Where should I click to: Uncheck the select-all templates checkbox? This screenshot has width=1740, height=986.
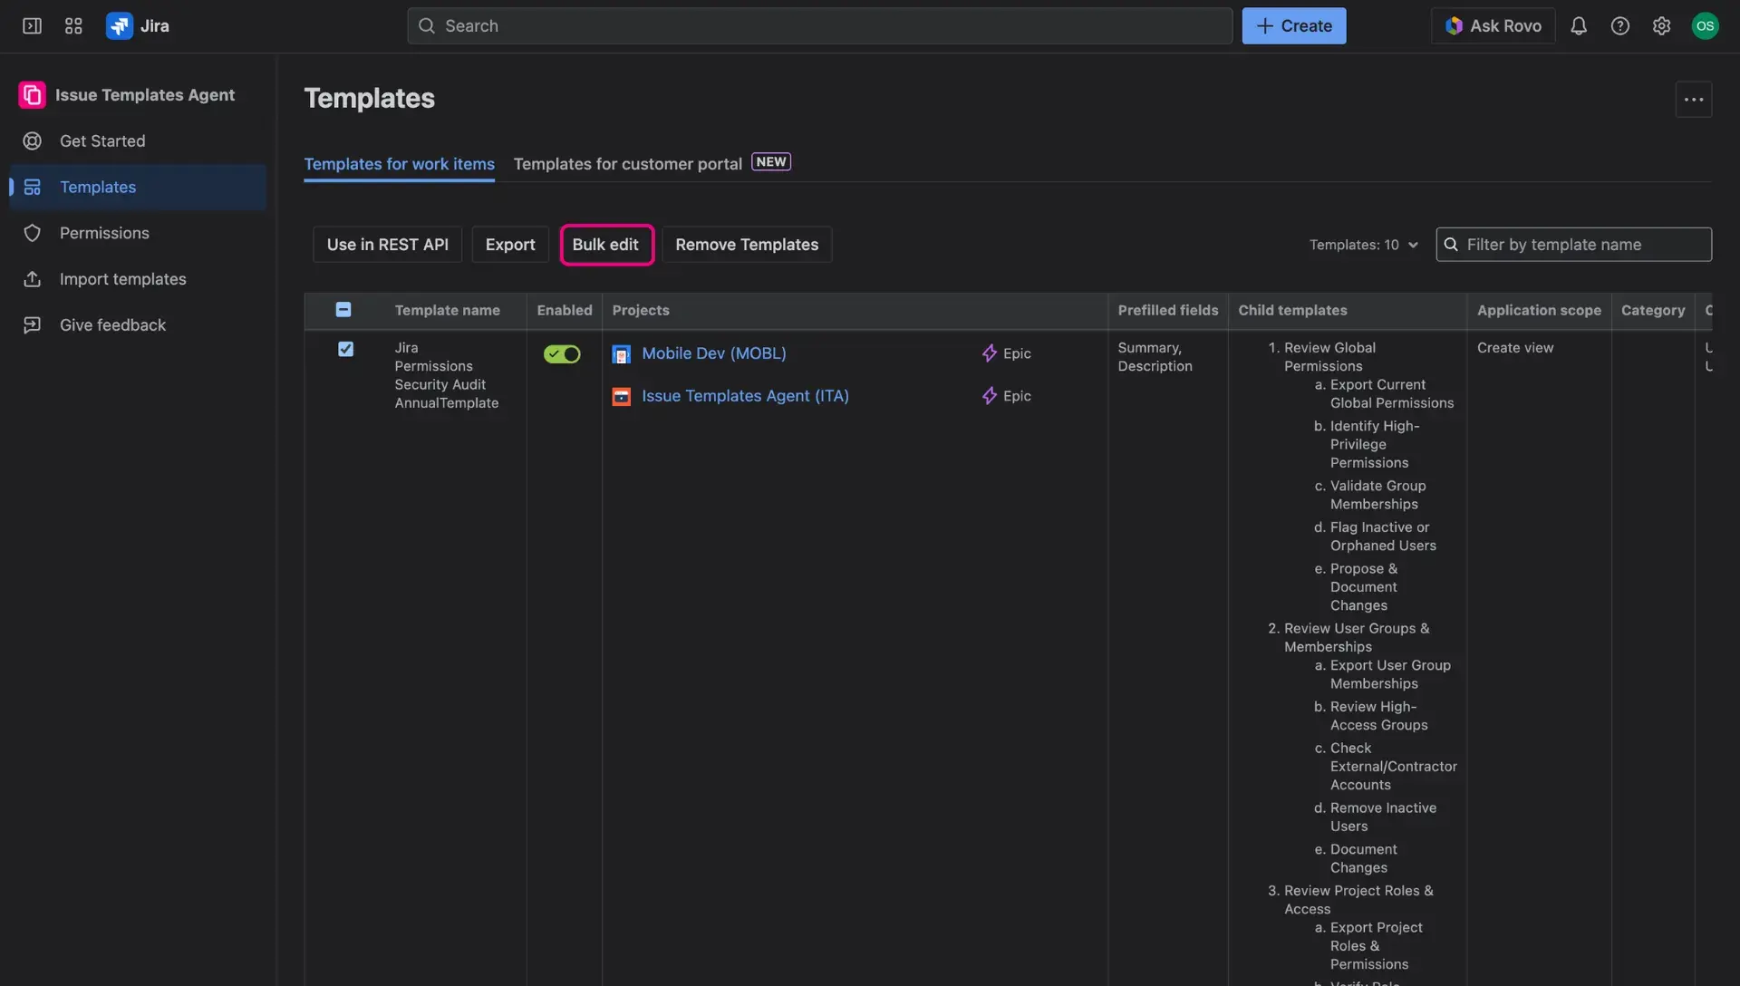(x=343, y=309)
